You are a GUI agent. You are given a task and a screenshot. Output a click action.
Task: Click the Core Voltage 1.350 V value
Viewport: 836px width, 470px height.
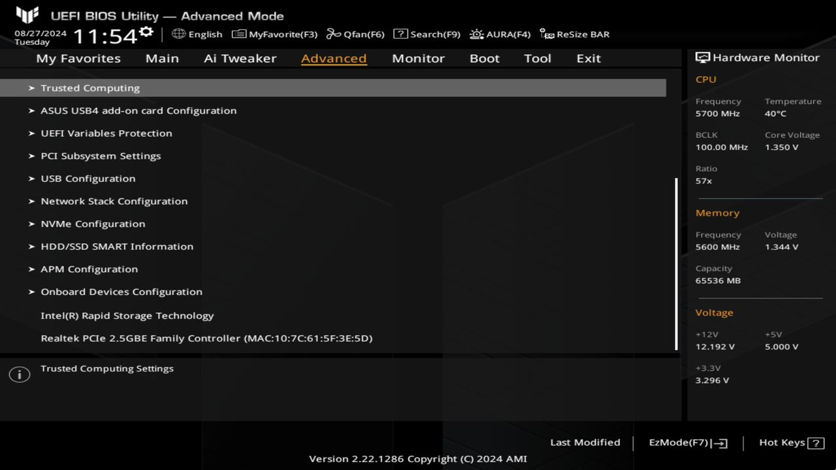781,148
